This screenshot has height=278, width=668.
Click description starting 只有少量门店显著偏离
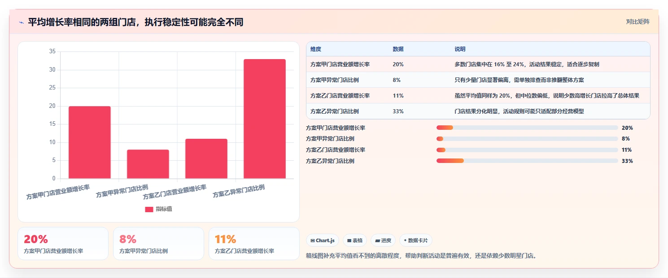519,80
